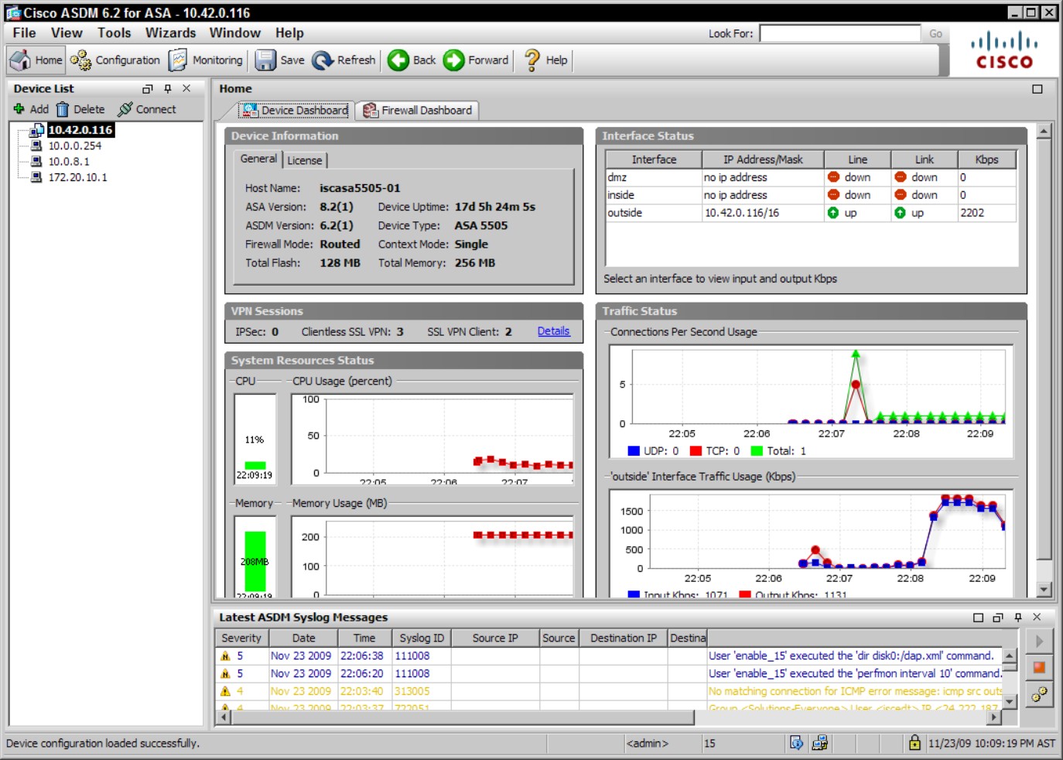This screenshot has height=760, width=1063.
Task: Click the Look For search field
Action: tap(839, 33)
